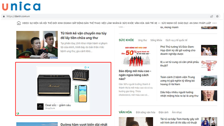This screenshot has width=224, height=126.
Task: Select SỨC KHỎE in the nav bar
Action: [128, 23]
